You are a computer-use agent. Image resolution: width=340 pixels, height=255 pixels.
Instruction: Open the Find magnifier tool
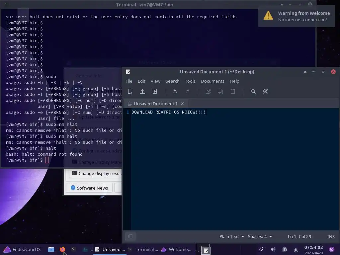253,91
